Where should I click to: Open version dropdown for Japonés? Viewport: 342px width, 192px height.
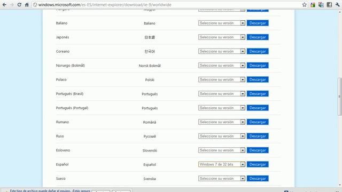[222, 37]
